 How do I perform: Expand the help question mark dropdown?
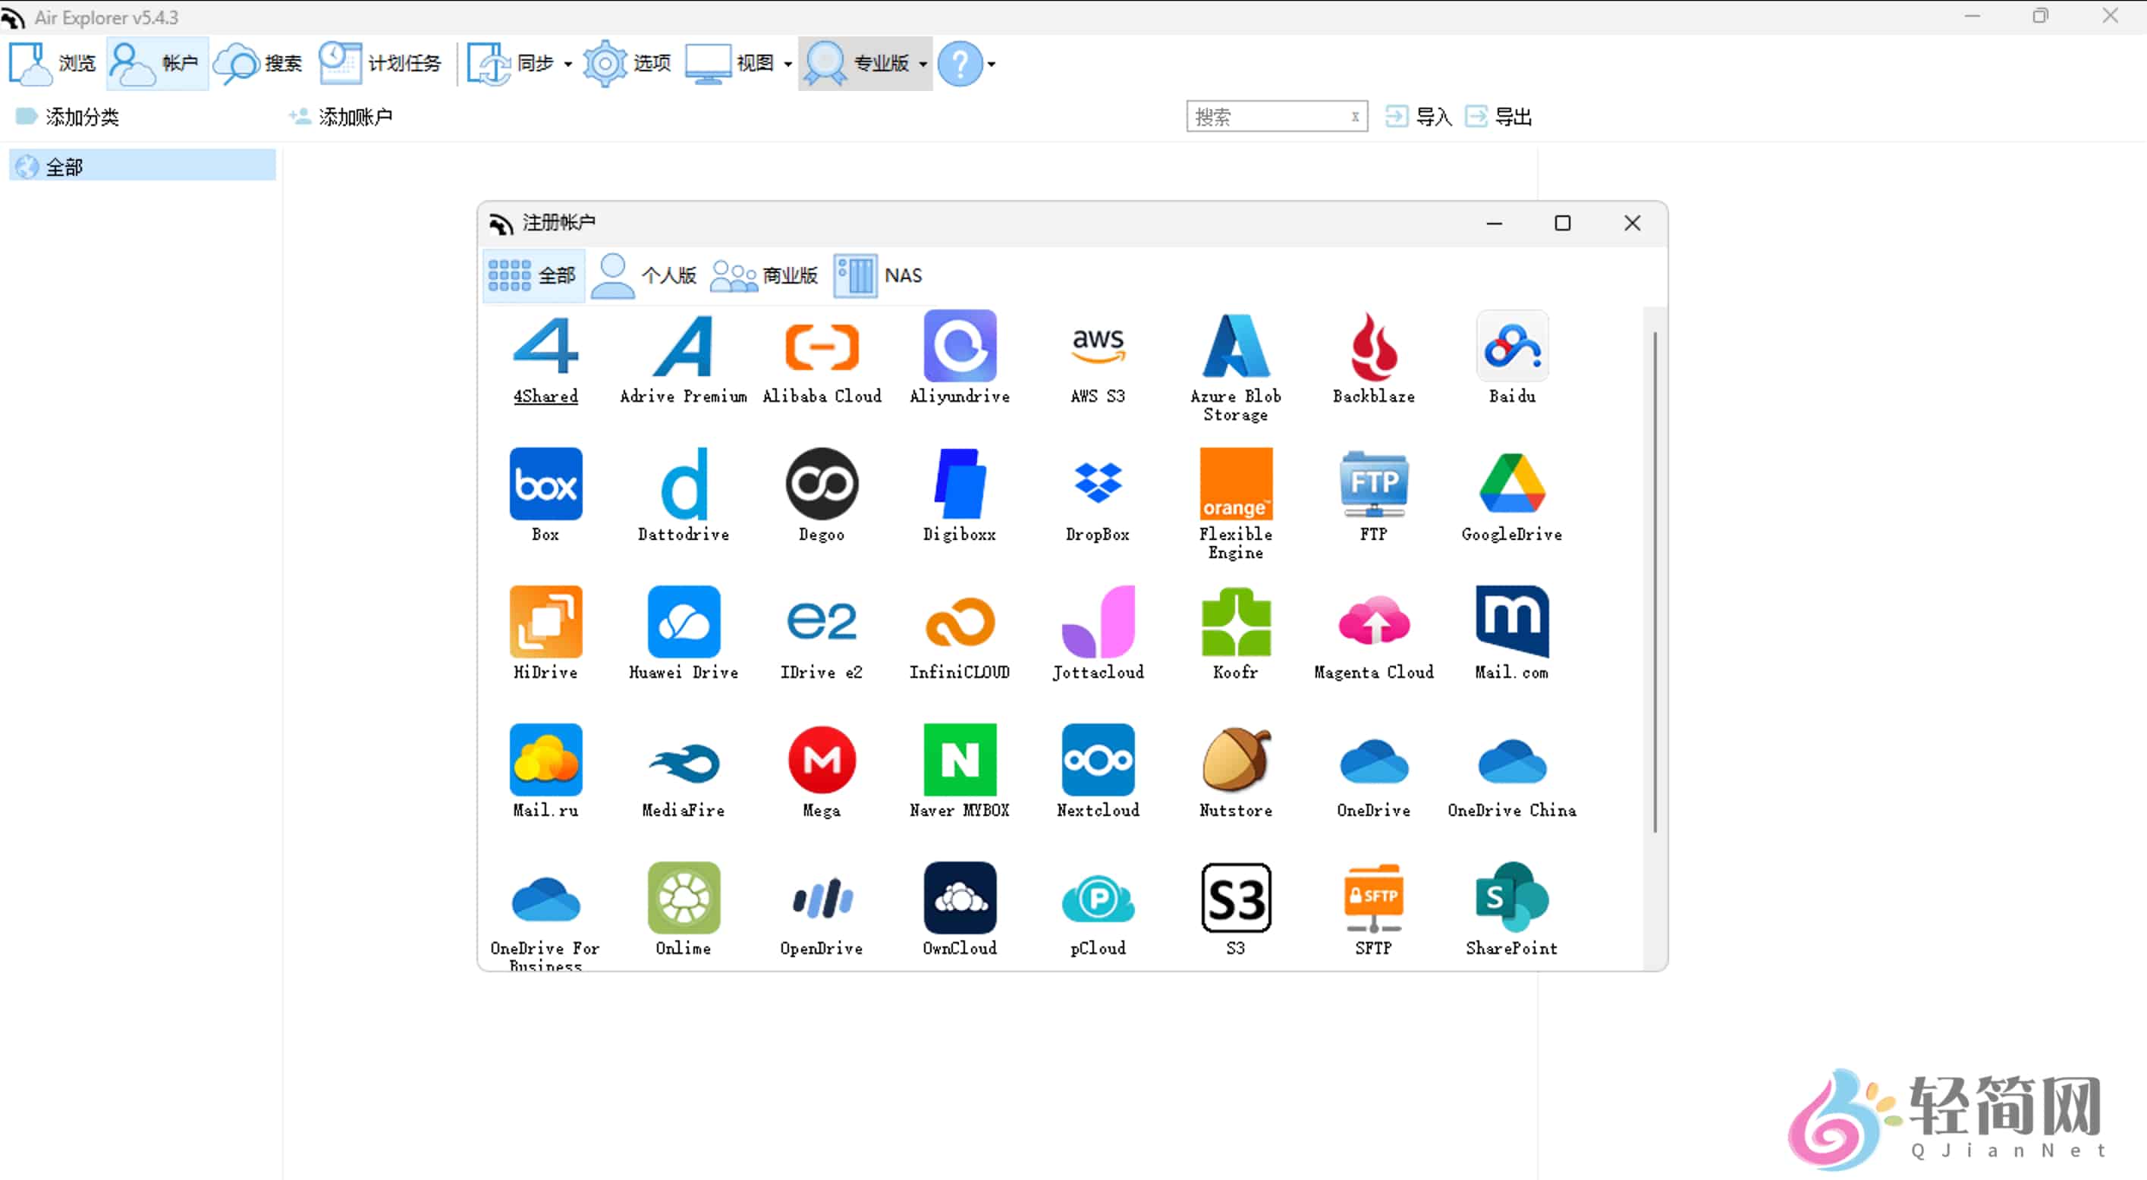(990, 64)
